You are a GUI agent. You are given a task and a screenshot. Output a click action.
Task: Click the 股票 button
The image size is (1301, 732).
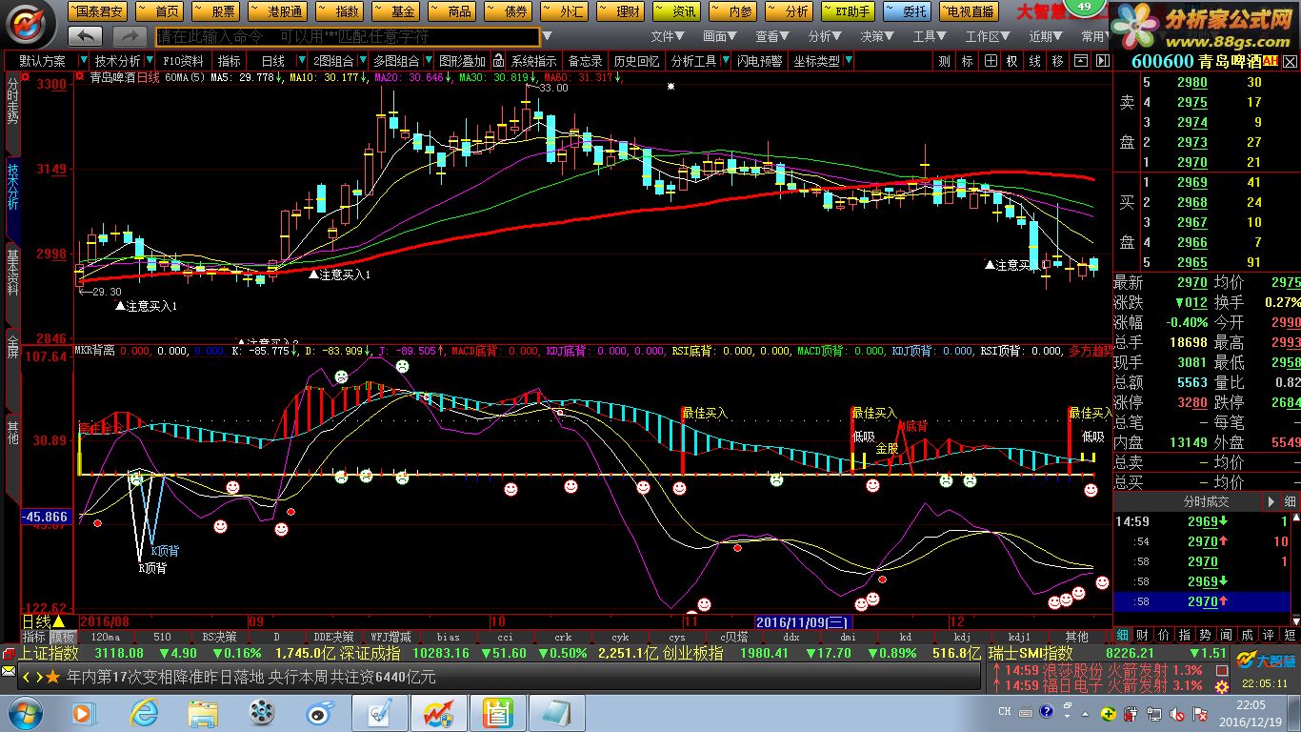click(214, 11)
